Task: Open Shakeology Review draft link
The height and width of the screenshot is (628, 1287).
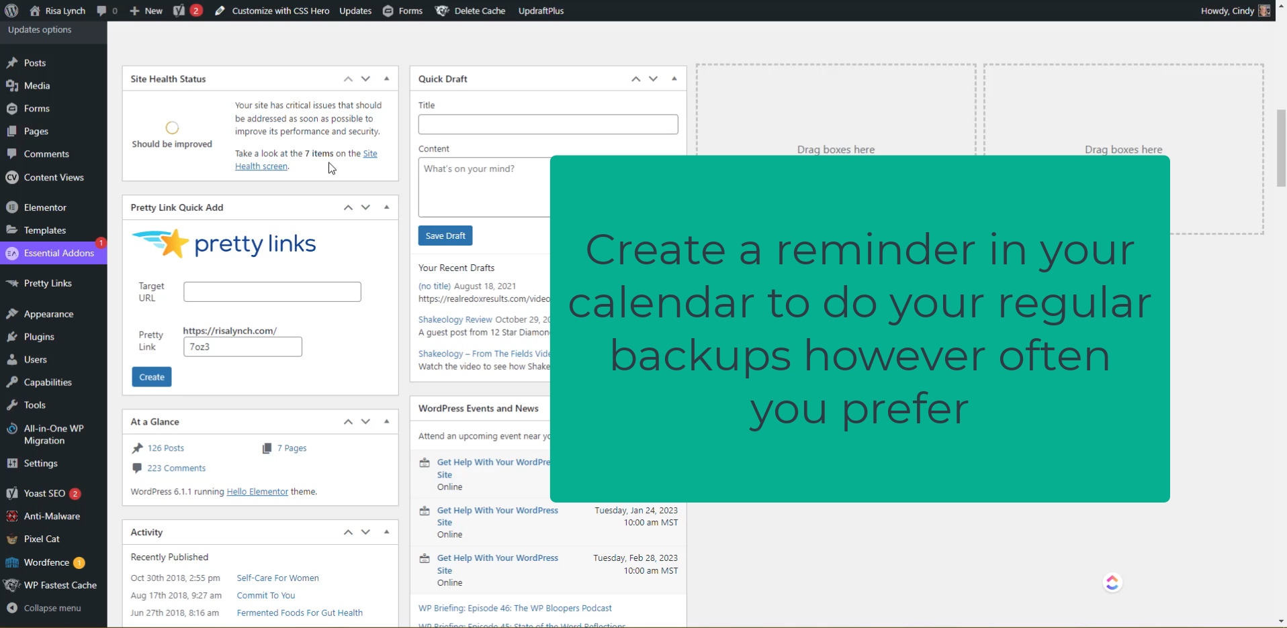Action: click(x=455, y=319)
